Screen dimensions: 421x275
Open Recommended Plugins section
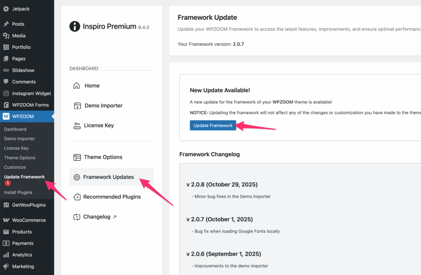click(112, 197)
